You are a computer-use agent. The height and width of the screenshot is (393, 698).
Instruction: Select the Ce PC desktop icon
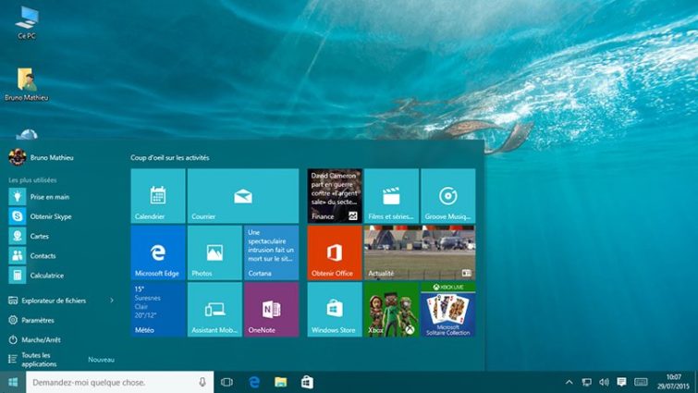[27, 23]
